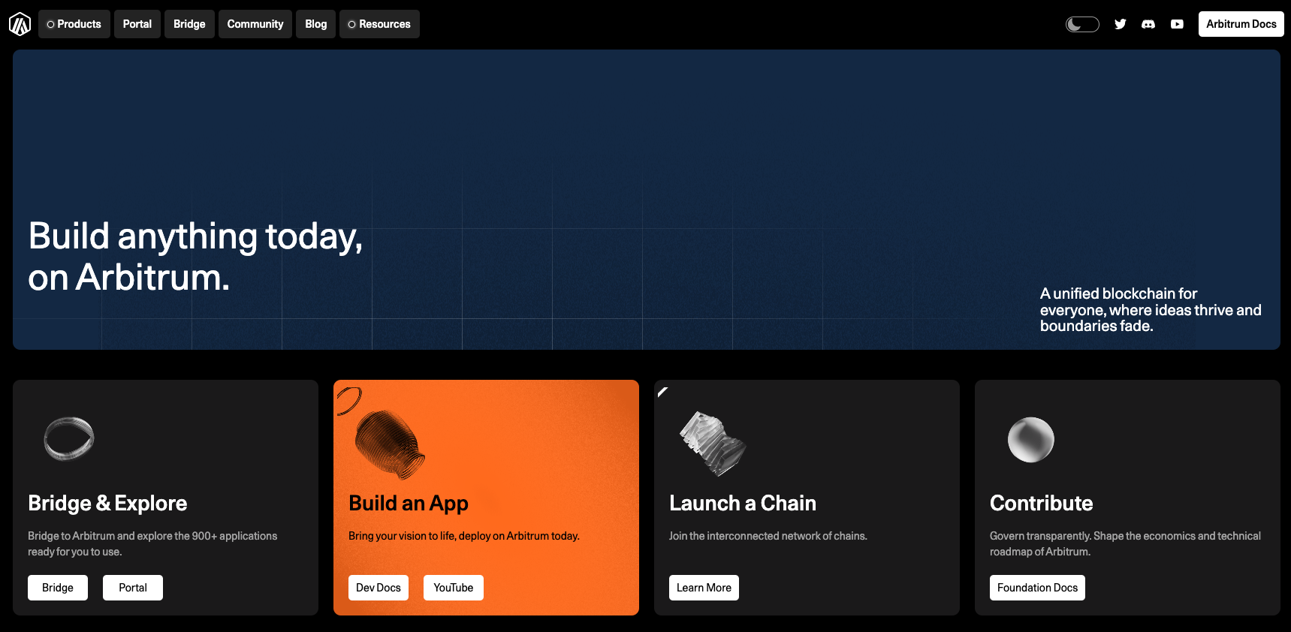
Task: Open the Discord icon link
Action: (x=1148, y=24)
